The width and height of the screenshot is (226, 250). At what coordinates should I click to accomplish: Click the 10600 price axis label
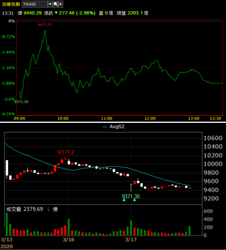click(213, 138)
